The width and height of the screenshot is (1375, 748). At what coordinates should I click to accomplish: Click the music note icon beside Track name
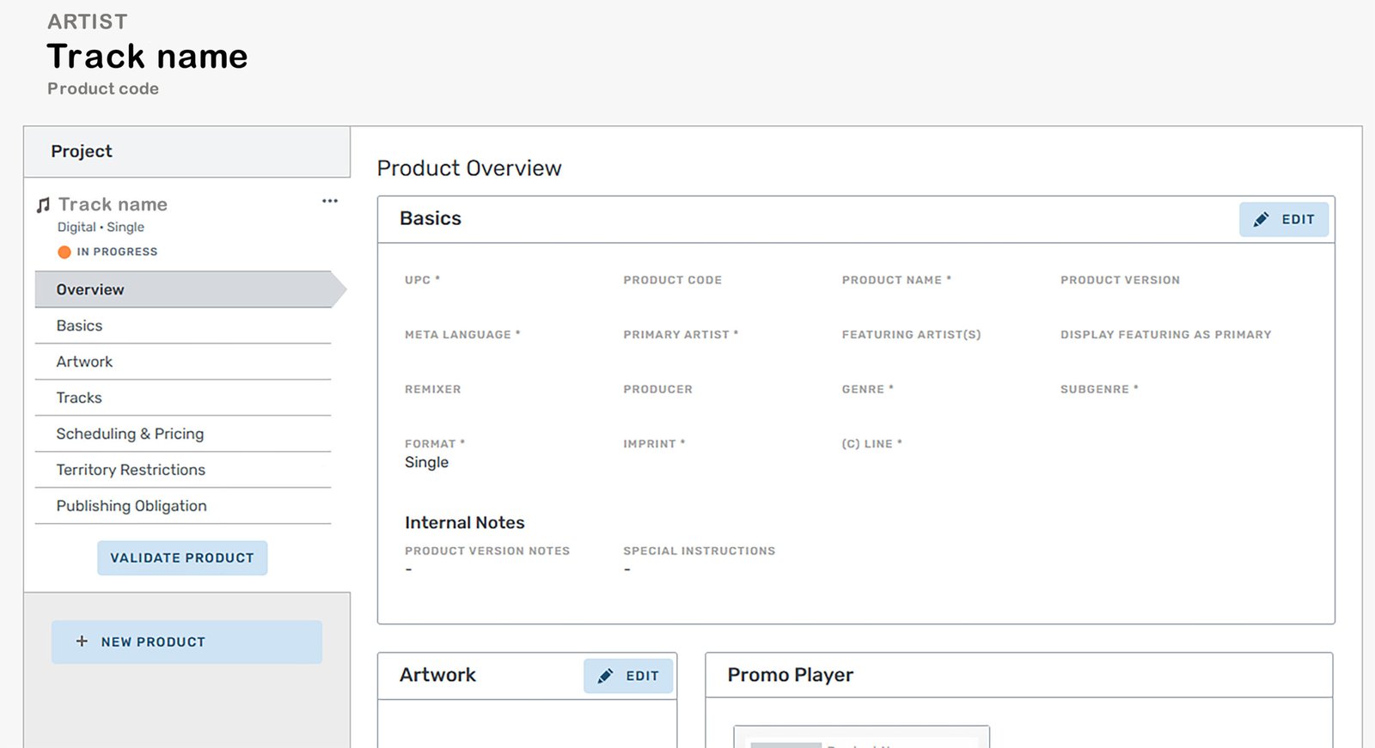(43, 205)
